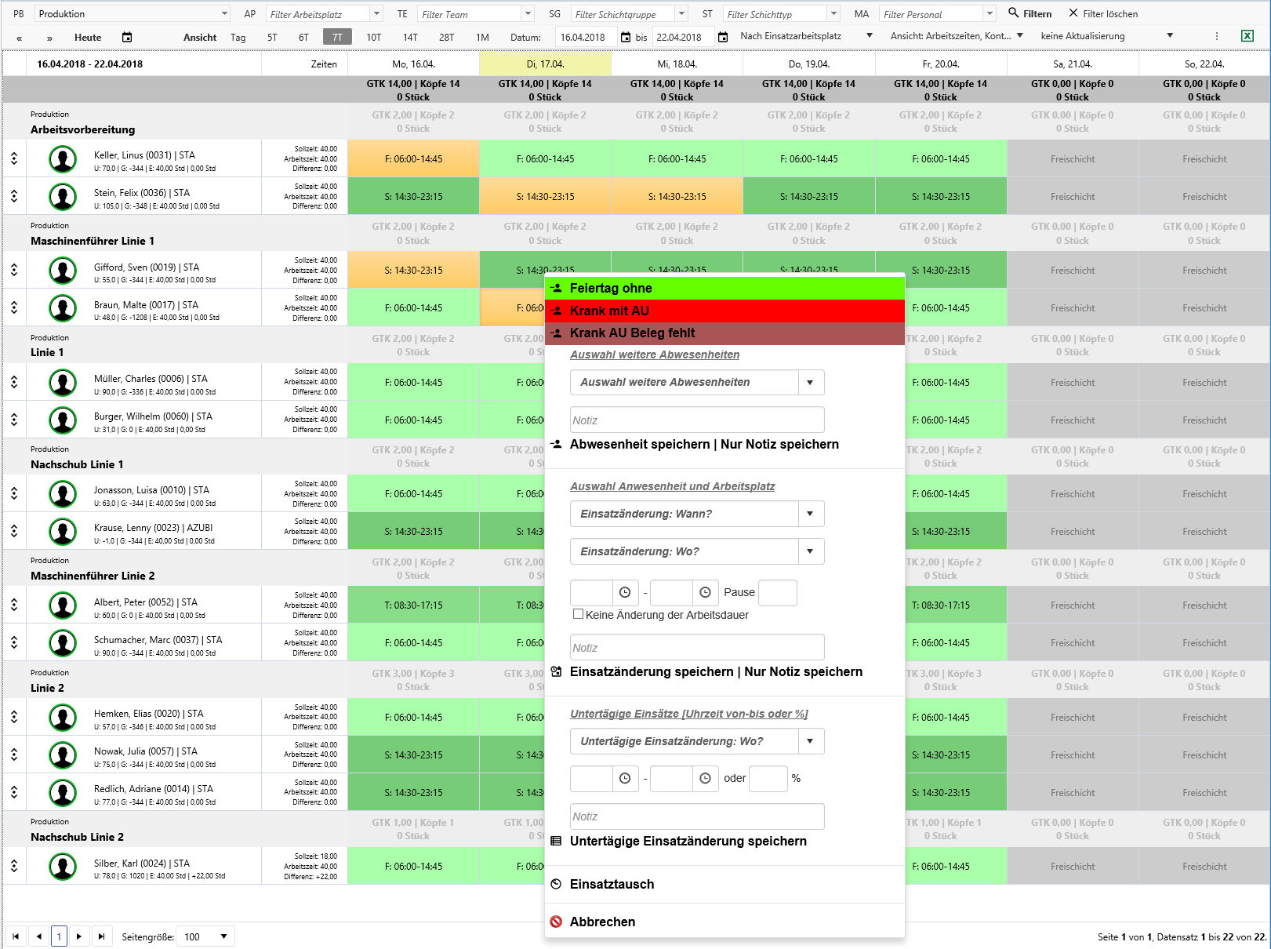The height and width of the screenshot is (949, 1271).
Task: Expand Auswahl weitere Abwesenheiten dropdown
Action: pyautogui.click(x=811, y=382)
